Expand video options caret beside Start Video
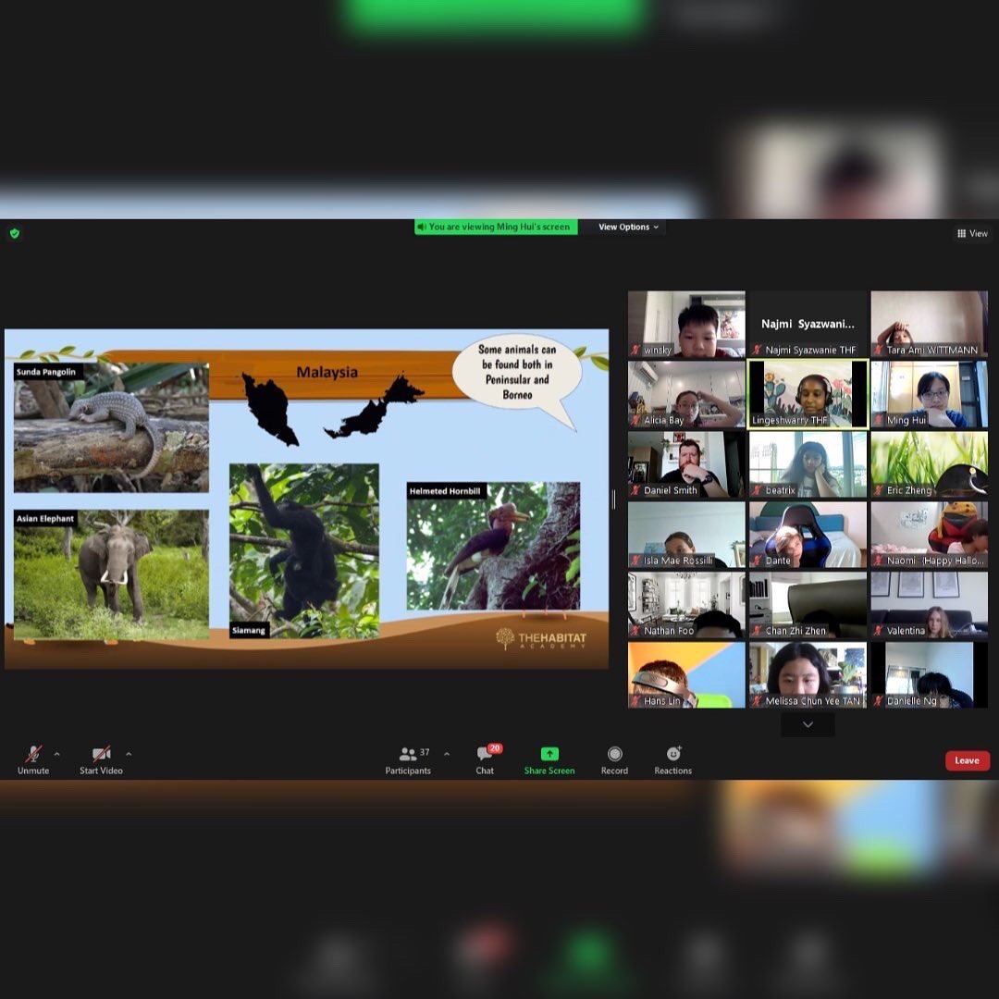Image resolution: width=999 pixels, height=999 pixels. (129, 754)
